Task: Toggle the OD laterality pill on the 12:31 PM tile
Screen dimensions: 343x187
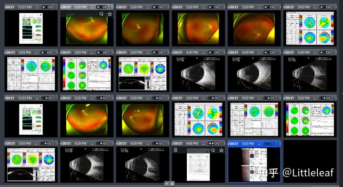Action: click(48, 7)
